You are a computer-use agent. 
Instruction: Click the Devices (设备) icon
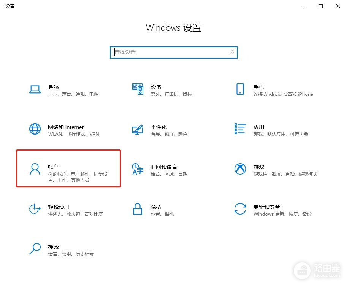(x=138, y=89)
